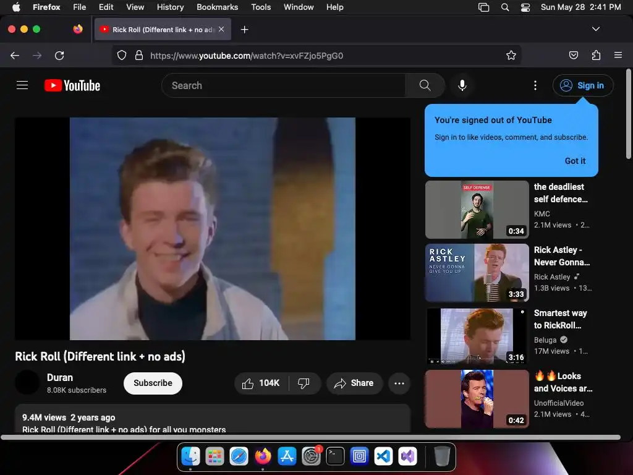Image resolution: width=633 pixels, height=475 pixels.
Task: Close the Rick Roll tab
Action: coord(221,29)
